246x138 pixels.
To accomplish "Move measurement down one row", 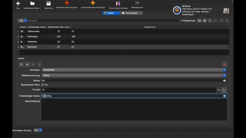I will (33, 64).
